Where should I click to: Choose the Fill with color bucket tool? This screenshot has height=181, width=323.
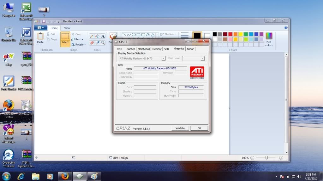point(97,37)
